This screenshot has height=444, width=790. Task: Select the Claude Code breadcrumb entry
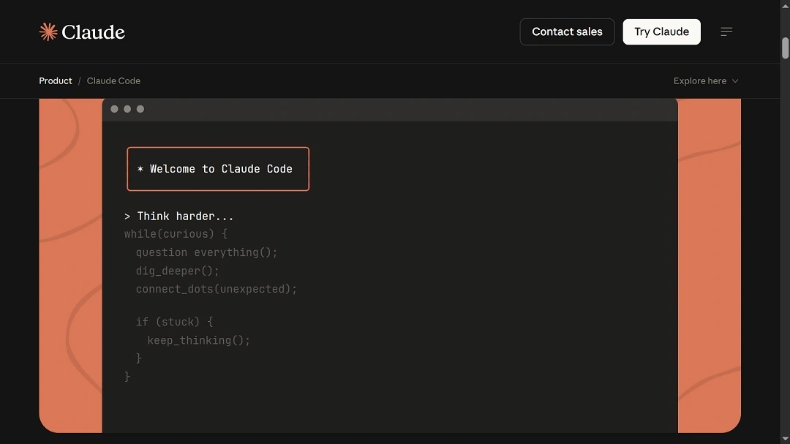113,80
